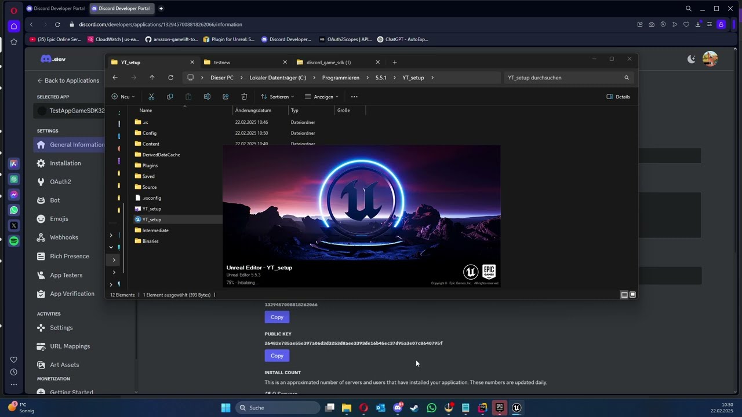The height and width of the screenshot is (417, 742).
Task: Open the three-dots more options in Explorer
Action: click(x=354, y=97)
